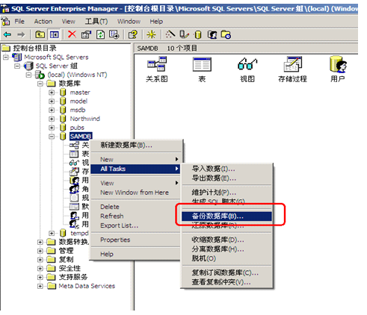Choose 新建数据库(B)... from context menu

pyautogui.click(x=136, y=145)
